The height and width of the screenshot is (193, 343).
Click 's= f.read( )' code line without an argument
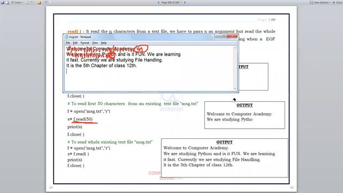(x=78, y=154)
